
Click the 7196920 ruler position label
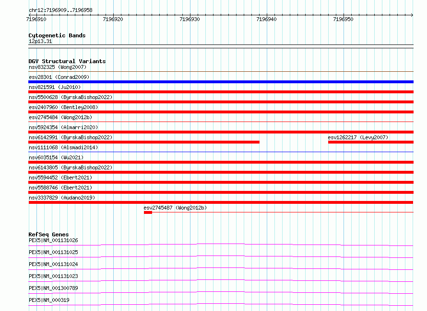pos(113,19)
